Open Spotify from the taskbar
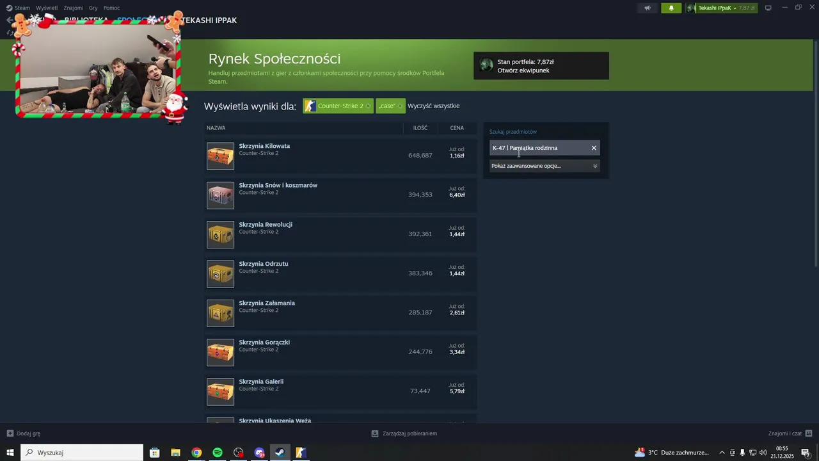The image size is (819, 461). pos(218,453)
